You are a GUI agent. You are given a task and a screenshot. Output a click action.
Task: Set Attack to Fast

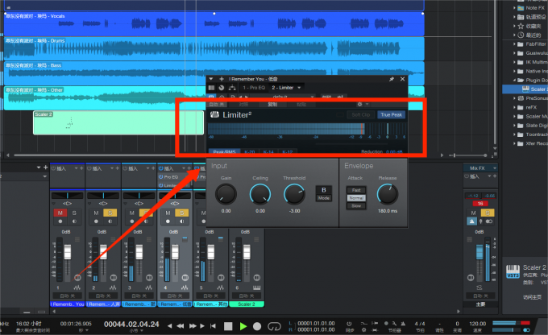pyautogui.click(x=356, y=190)
